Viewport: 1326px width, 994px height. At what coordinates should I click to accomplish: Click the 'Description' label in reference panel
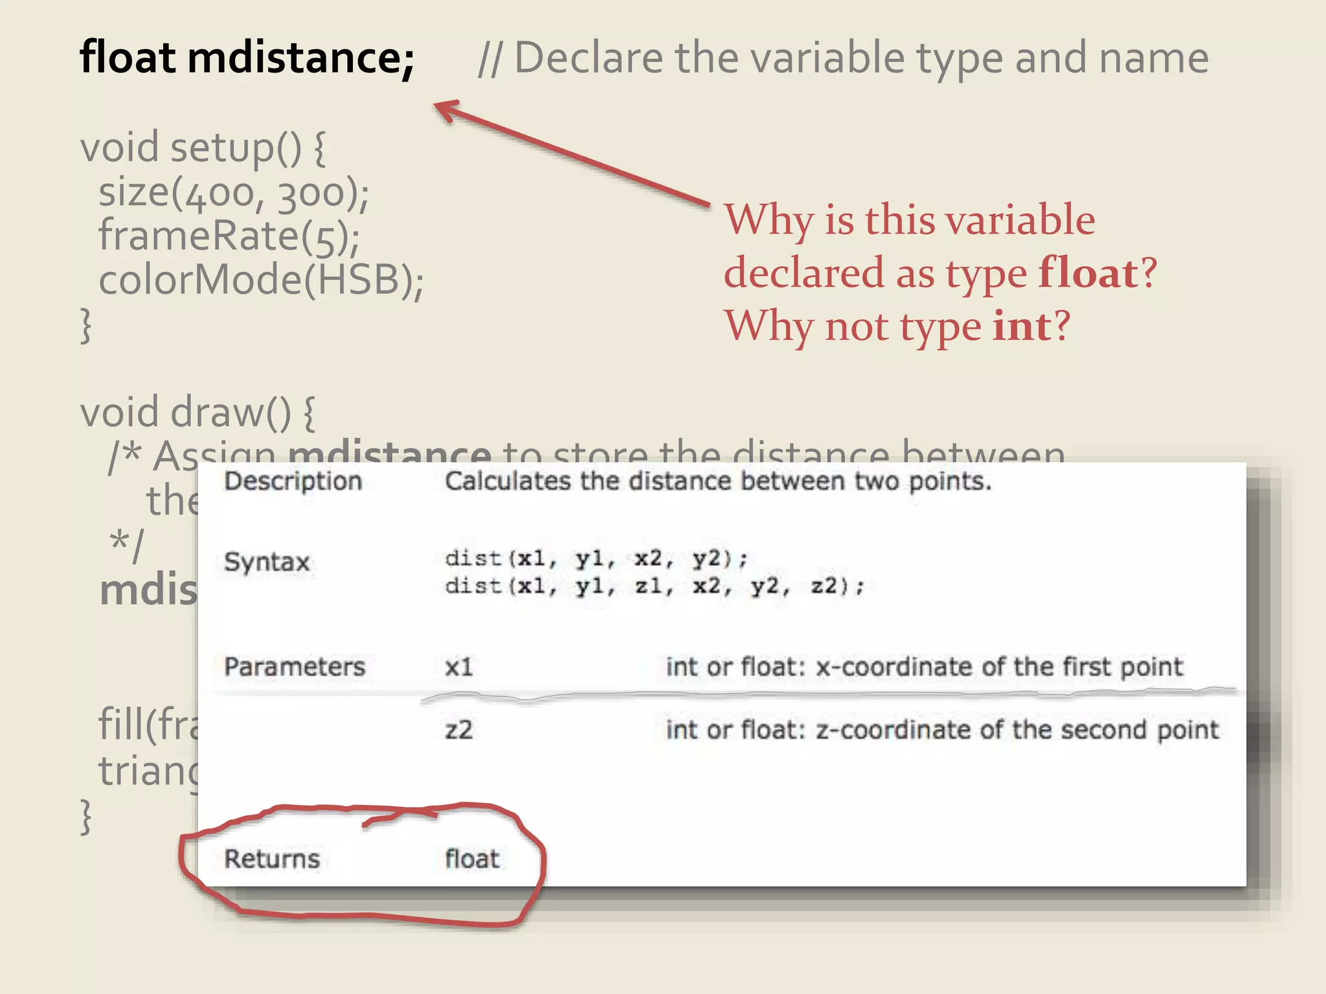(x=293, y=481)
